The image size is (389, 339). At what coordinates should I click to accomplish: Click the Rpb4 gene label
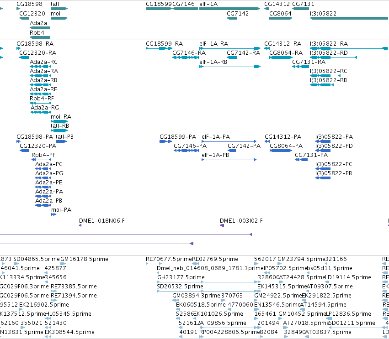pyautogui.click(x=37, y=33)
